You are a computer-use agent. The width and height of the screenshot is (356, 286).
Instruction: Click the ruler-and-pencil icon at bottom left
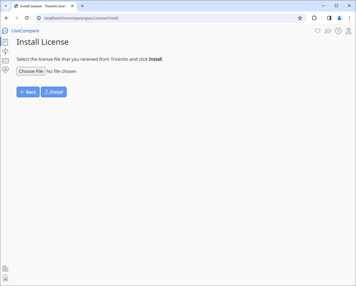click(6, 268)
